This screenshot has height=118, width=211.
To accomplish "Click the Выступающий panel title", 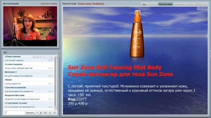I will click(x=11, y=4).
